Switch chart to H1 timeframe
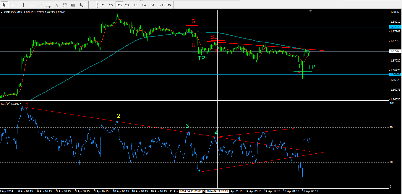402x194 pixels. (x=136, y=5)
